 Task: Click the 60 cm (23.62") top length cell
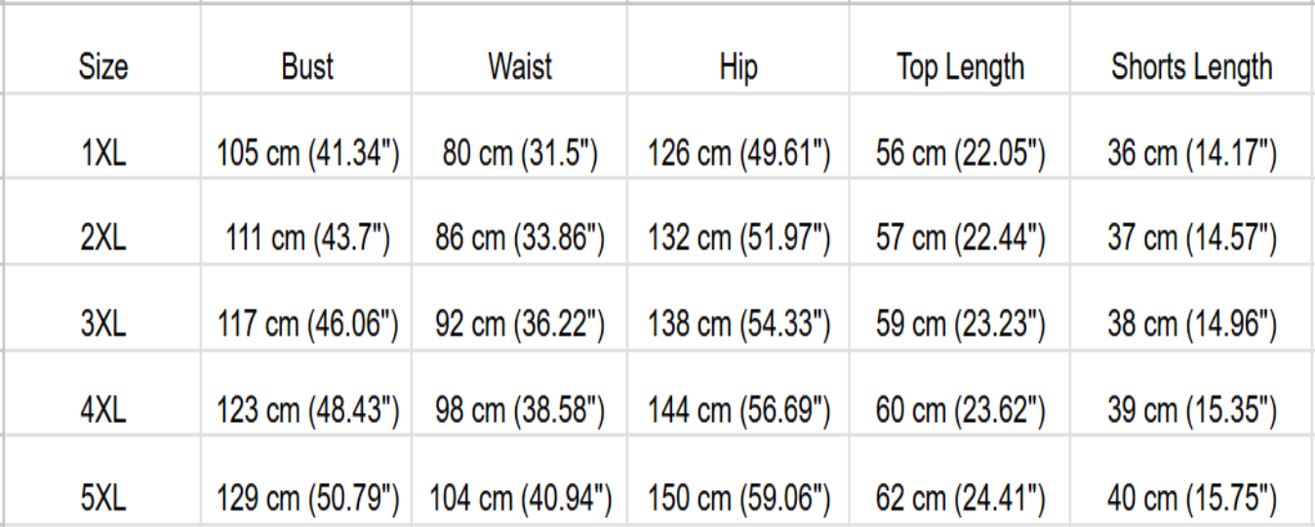[960, 411]
